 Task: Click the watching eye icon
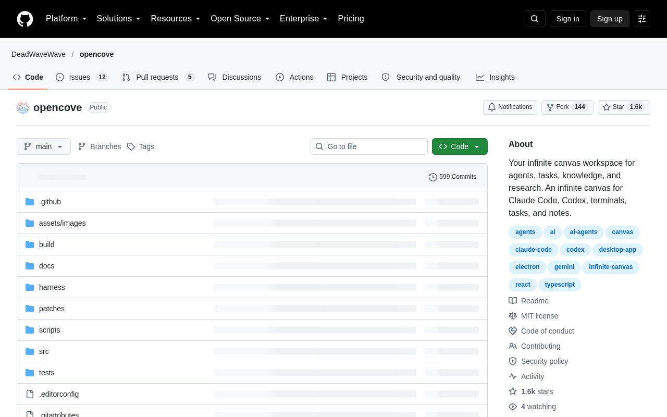click(x=513, y=407)
